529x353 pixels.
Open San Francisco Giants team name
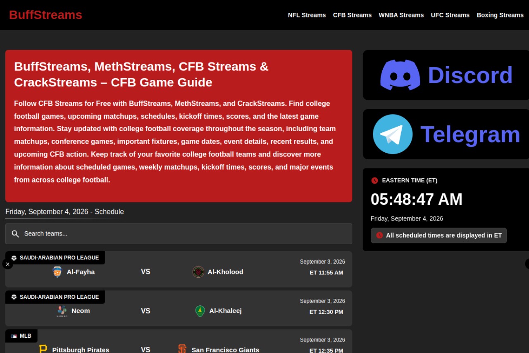tap(225, 350)
